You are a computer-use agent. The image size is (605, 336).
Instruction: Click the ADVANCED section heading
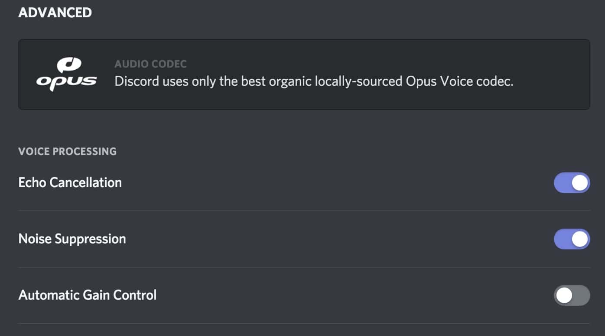(55, 13)
